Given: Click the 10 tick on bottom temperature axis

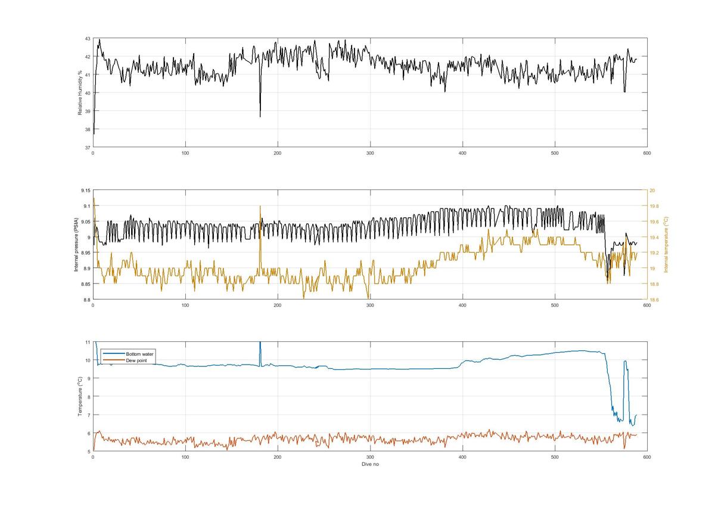Looking at the screenshot, I should coord(88,360).
